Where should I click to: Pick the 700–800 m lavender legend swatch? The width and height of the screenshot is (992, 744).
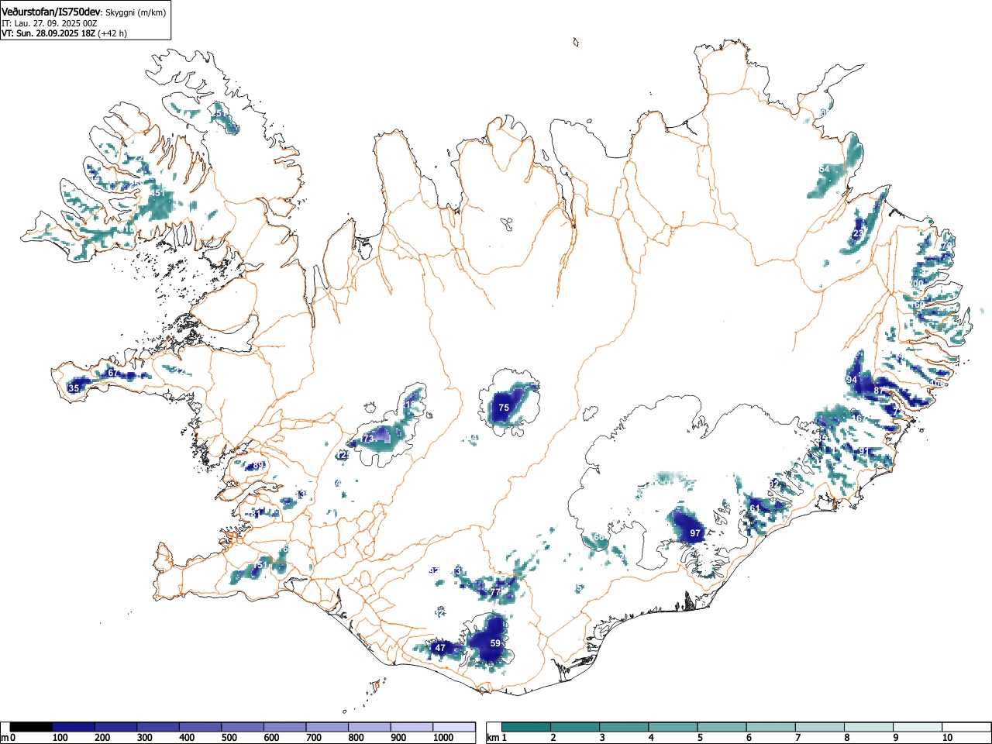328,727
